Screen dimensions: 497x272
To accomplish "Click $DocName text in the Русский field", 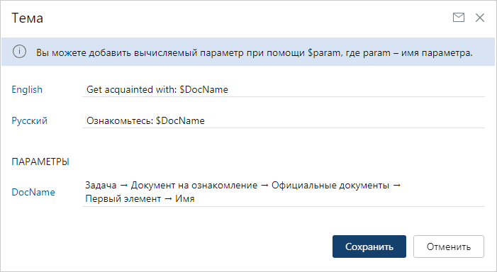I will [x=180, y=120].
